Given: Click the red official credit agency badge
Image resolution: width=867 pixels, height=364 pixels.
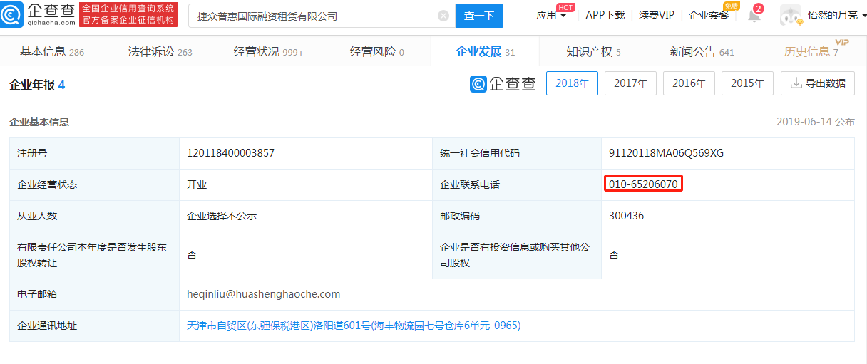Looking at the screenshot, I should 128,15.
